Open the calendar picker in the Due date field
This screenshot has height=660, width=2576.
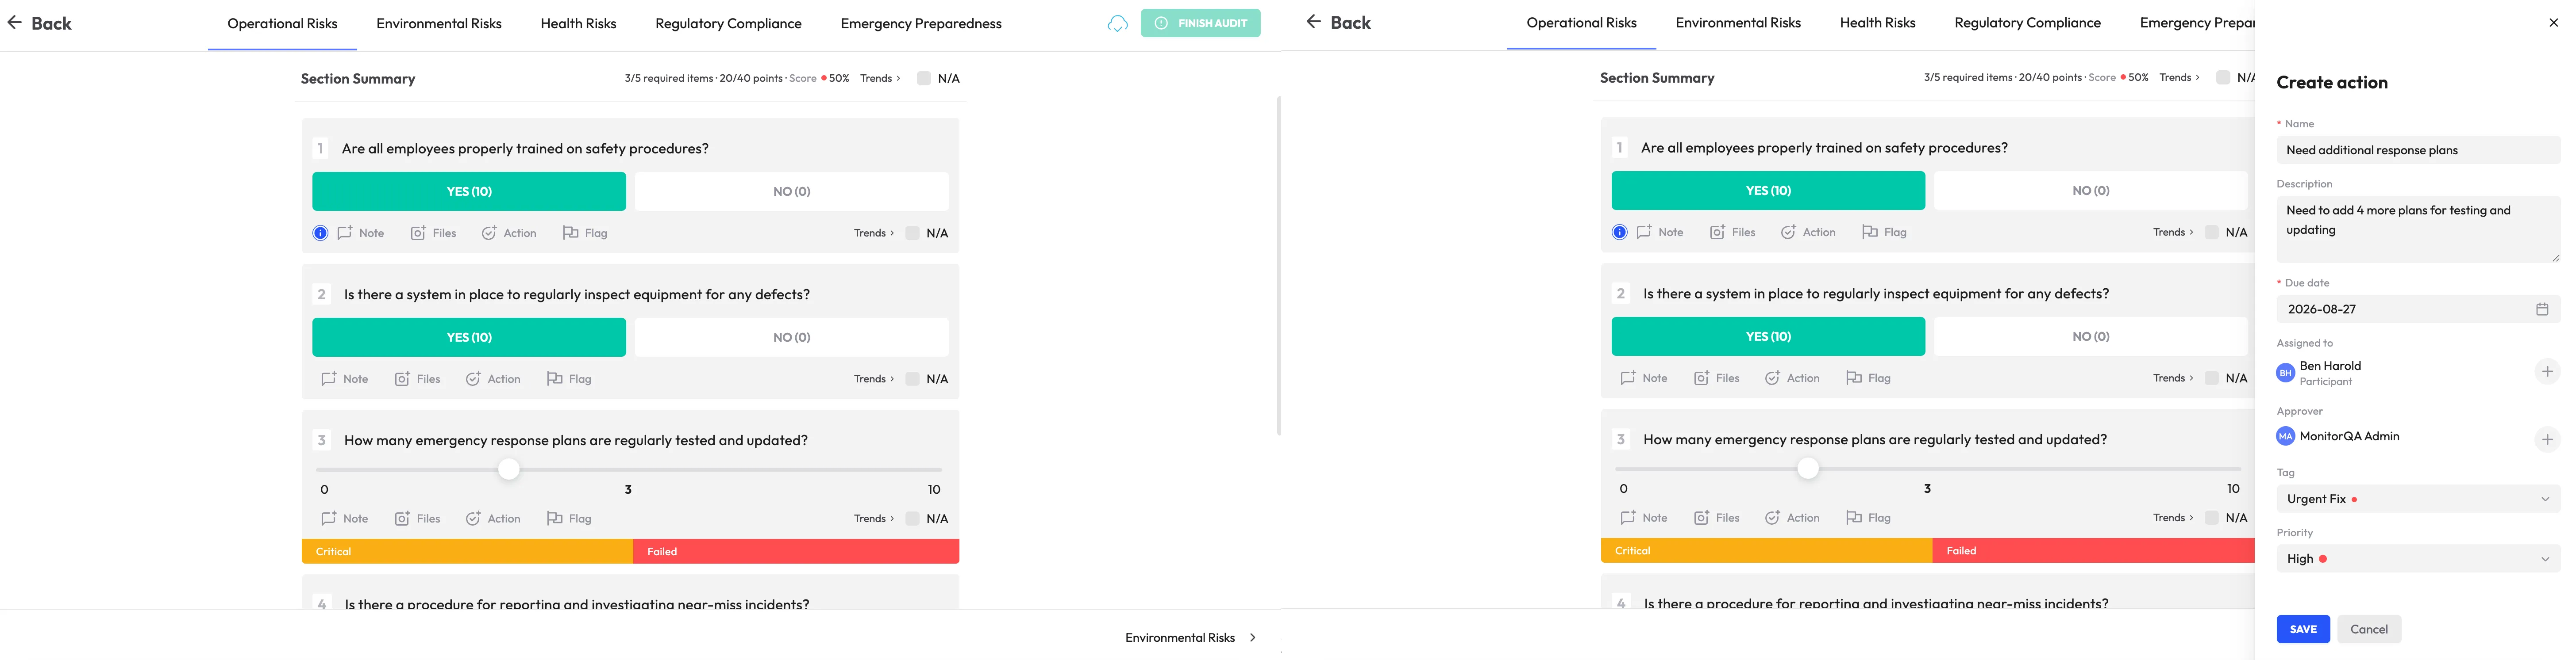click(x=2541, y=309)
